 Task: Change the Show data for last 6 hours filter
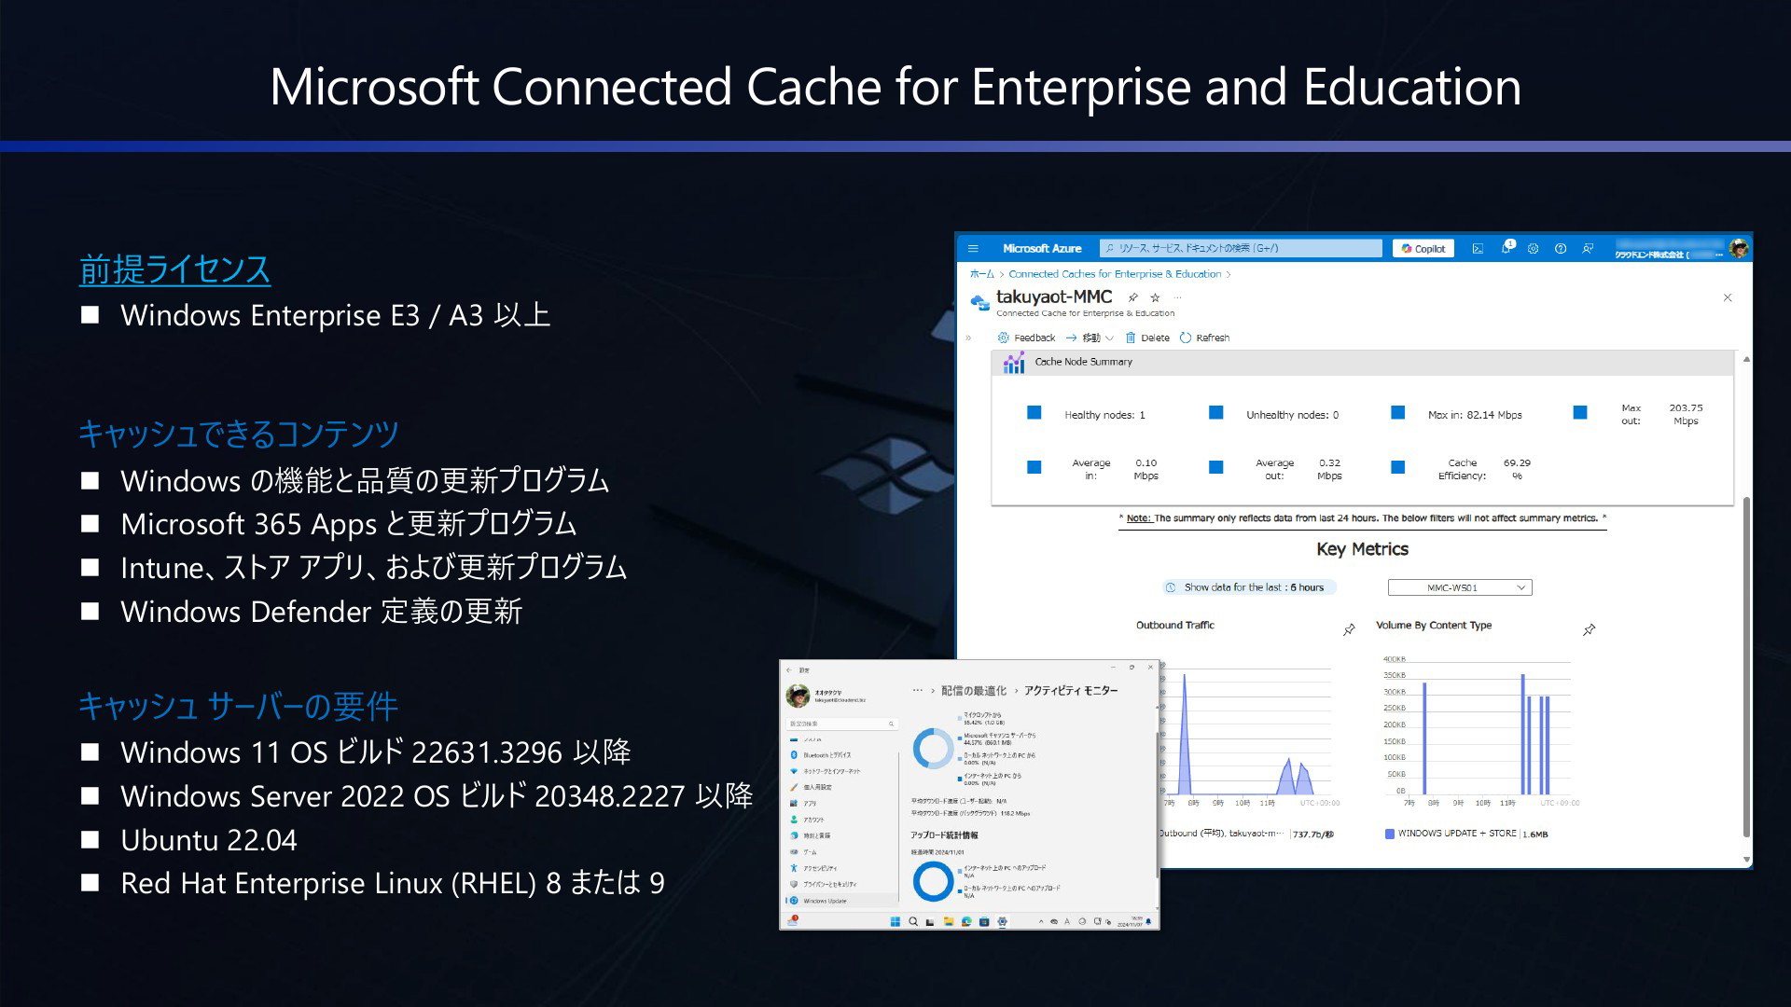pyautogui.click(x=1249, y=587)
